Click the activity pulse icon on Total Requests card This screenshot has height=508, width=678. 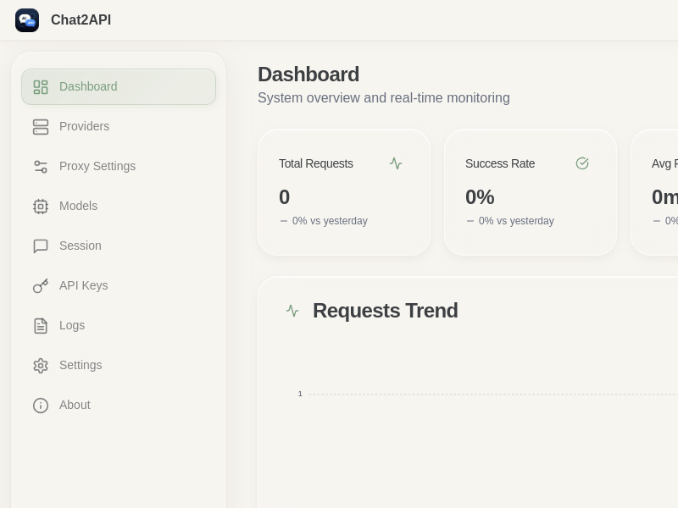click(396, 163)
